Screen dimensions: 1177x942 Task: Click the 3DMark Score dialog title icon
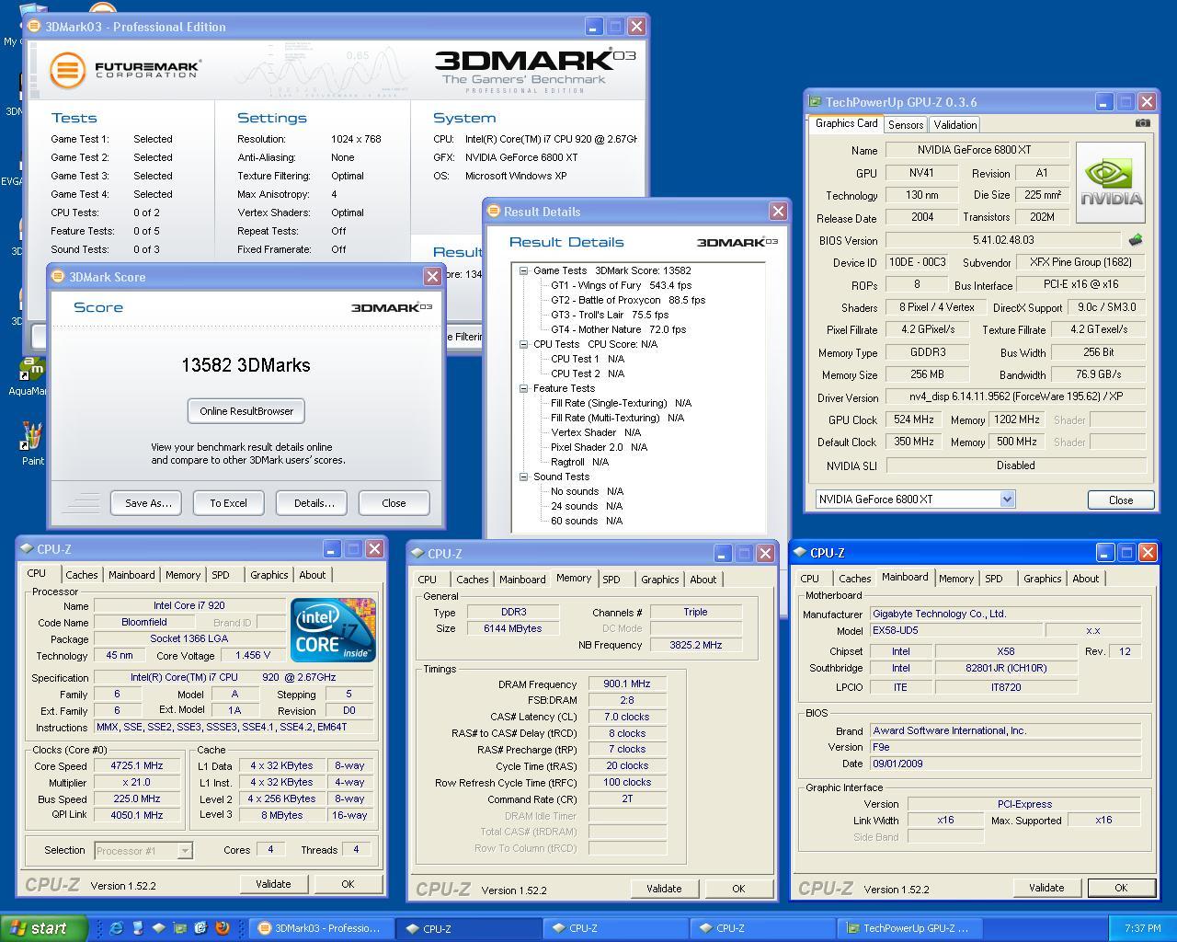pyautogui.click(x=58, y=277)
